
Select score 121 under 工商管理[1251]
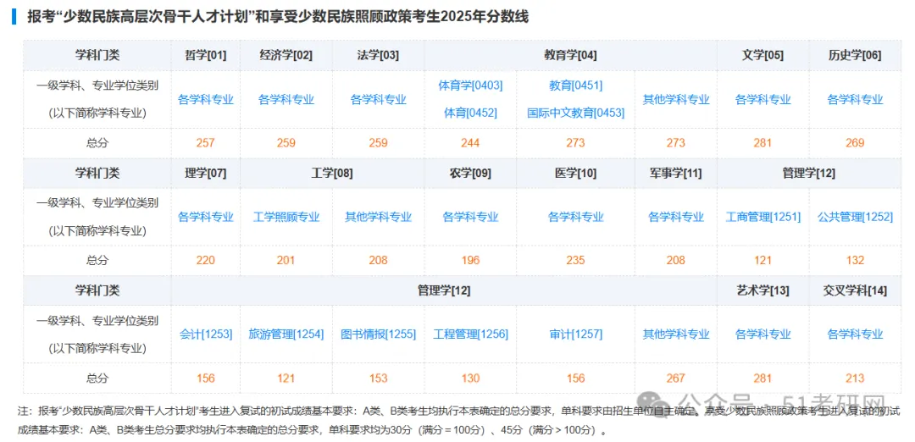(762, 261)
